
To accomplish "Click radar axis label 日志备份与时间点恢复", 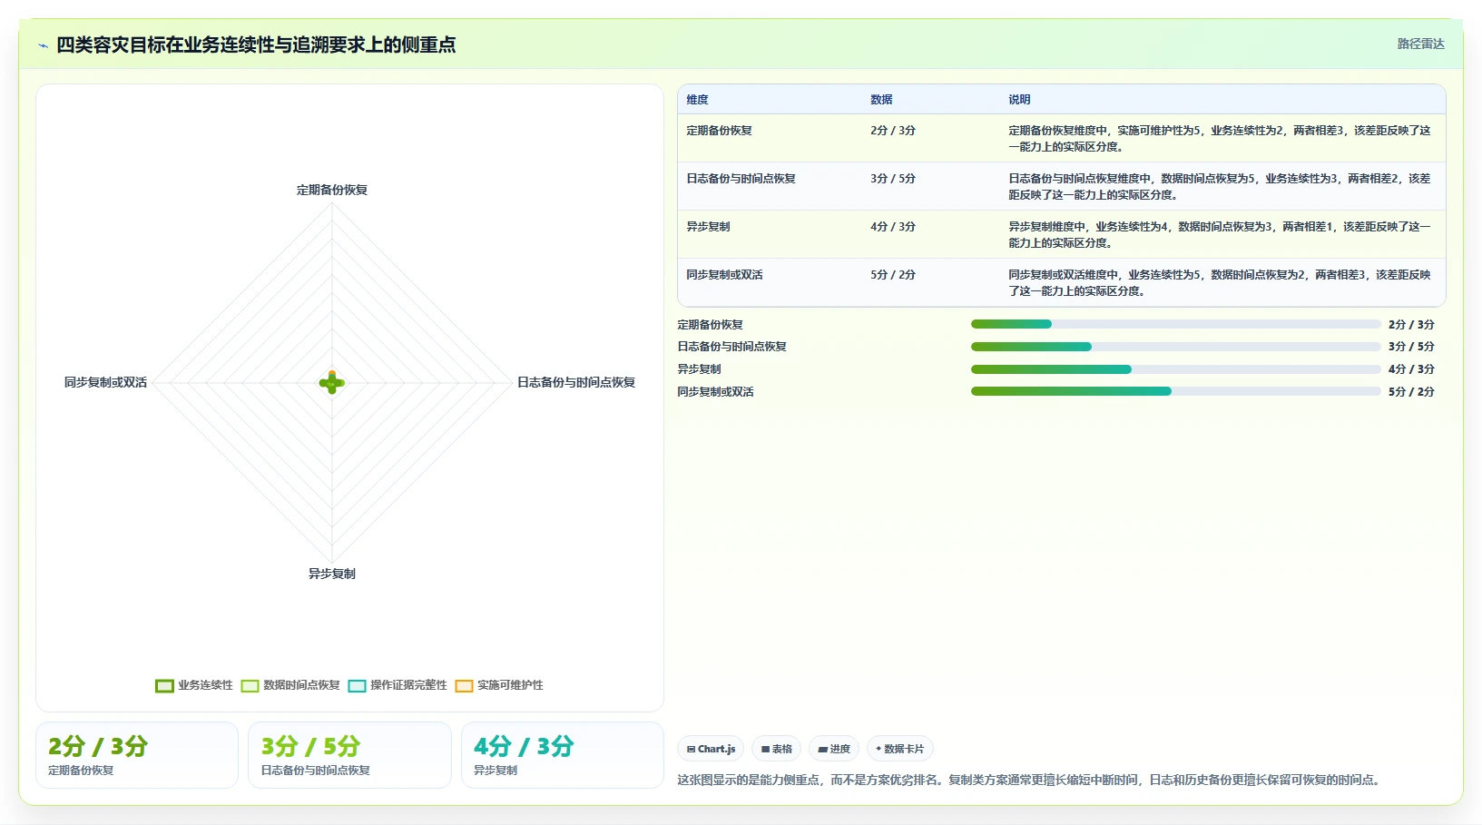I will click(x=576, y=382).
